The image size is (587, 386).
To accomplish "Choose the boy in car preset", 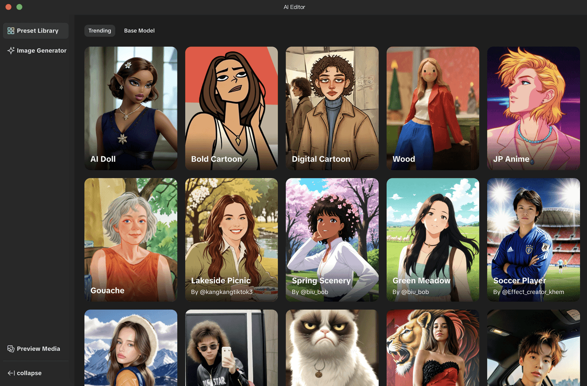I will 533,348.
